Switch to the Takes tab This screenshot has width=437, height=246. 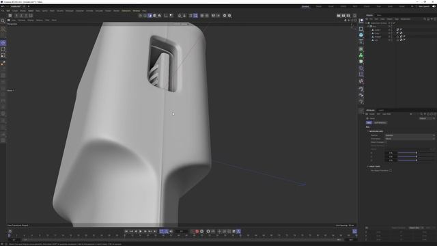[379, 15]
